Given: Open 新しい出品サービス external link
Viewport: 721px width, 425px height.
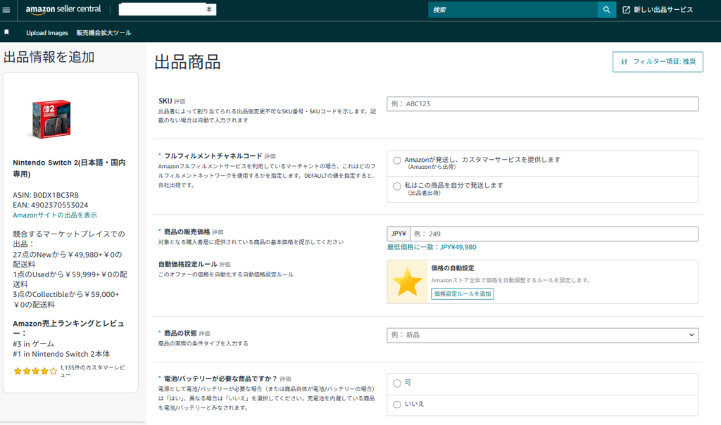Looking at the screenshot, I should (658, 10).
